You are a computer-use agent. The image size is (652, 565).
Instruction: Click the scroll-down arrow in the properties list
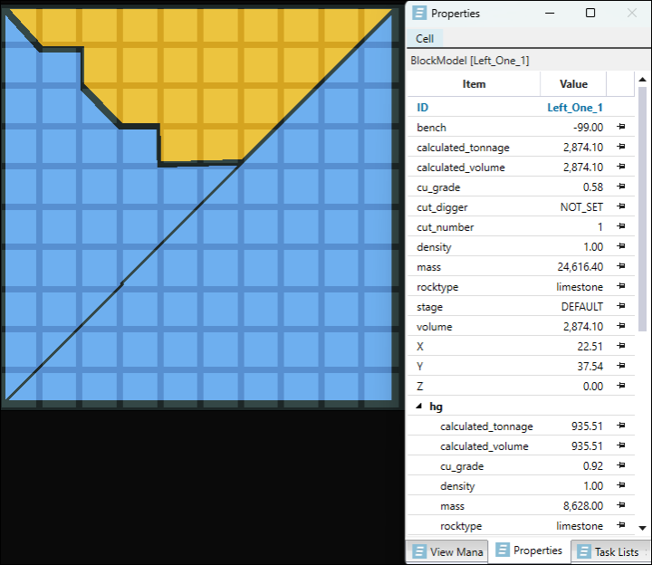click(x=642, y=528)
